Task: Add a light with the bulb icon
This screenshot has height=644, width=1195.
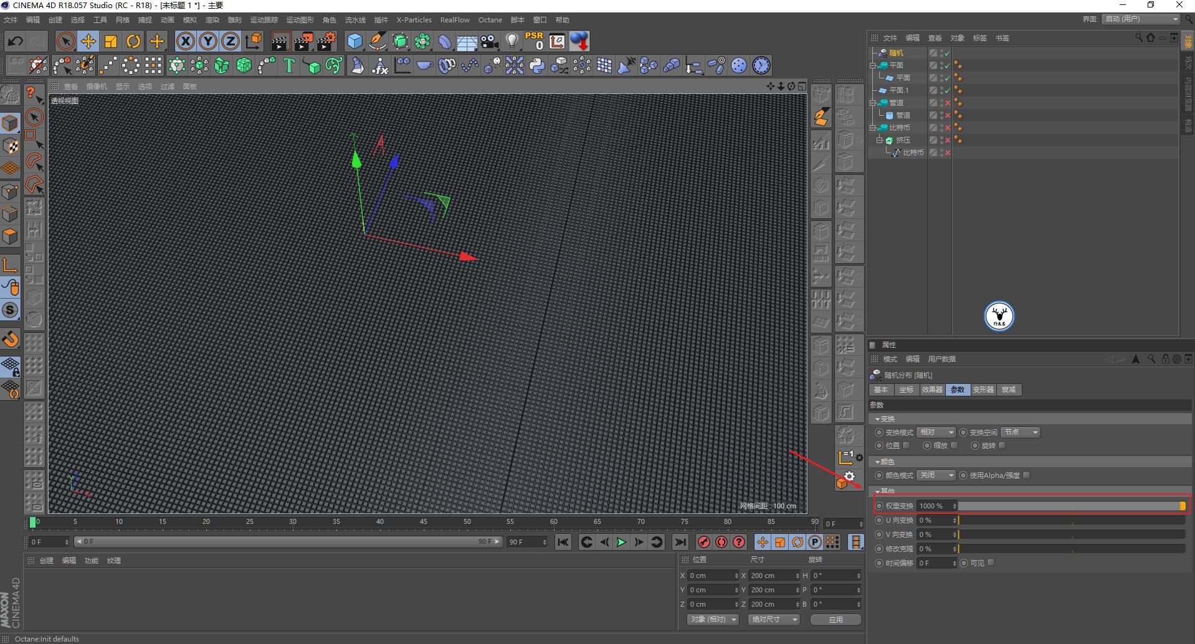Action: 512,42
